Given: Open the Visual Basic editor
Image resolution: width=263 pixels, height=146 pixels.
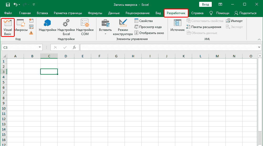Looking at the screenshot, I should pos(8,27).
